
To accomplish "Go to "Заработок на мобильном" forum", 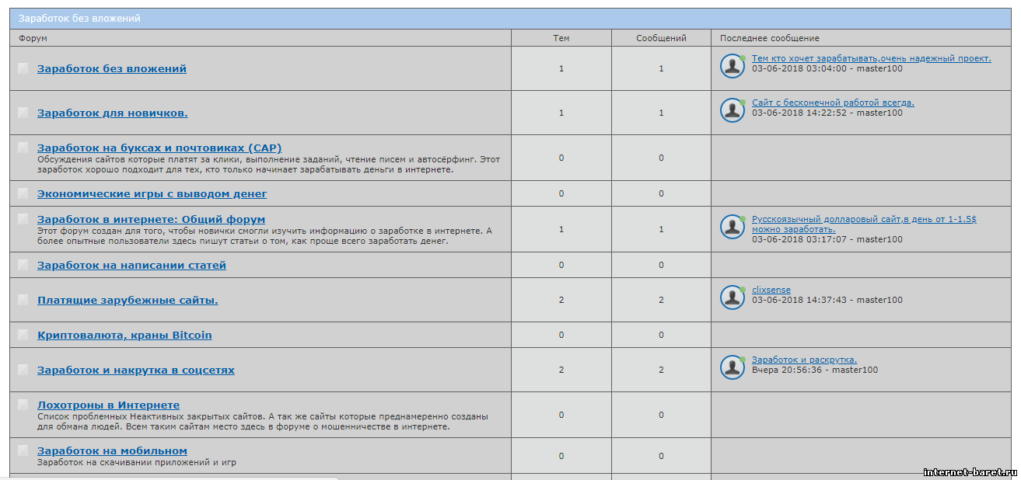I will pyautogui.click(x=112, y=450).
